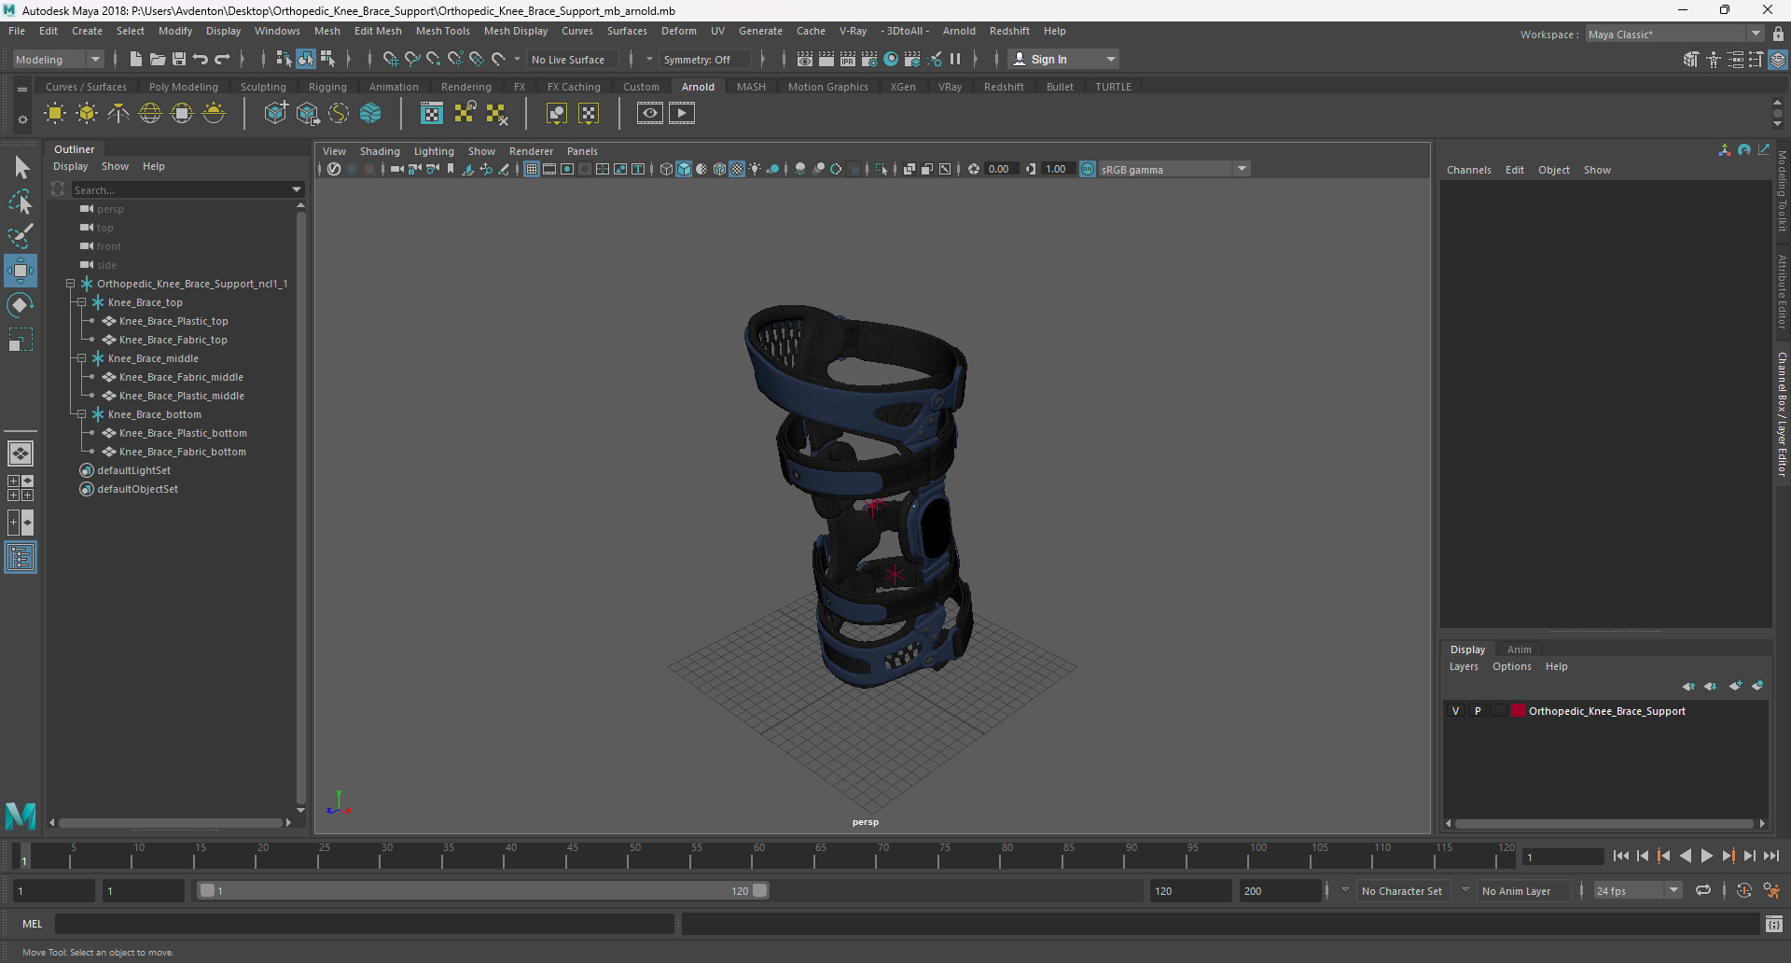Open the Anim layer tab
Screen dimensions: 1791x963
pyautogui.click(x=1519, y=649)
